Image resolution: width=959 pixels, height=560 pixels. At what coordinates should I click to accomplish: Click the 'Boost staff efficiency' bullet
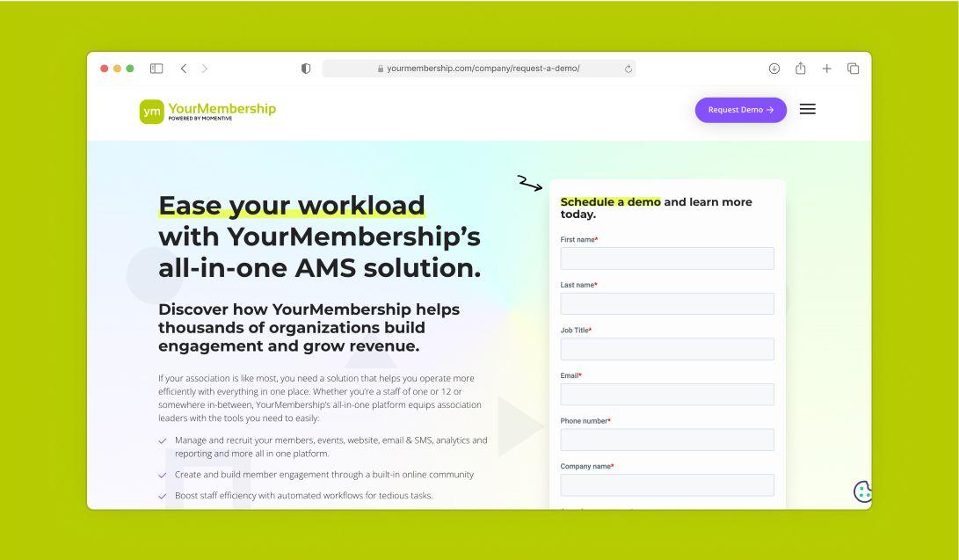coord(304,495)
